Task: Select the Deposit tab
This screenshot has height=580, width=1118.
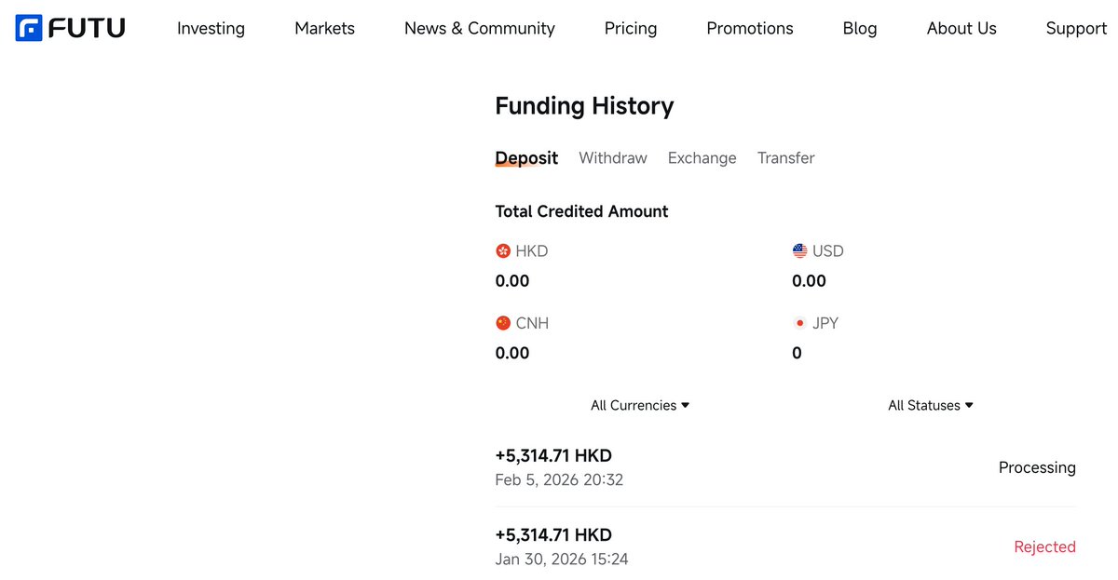Action: 526,157
